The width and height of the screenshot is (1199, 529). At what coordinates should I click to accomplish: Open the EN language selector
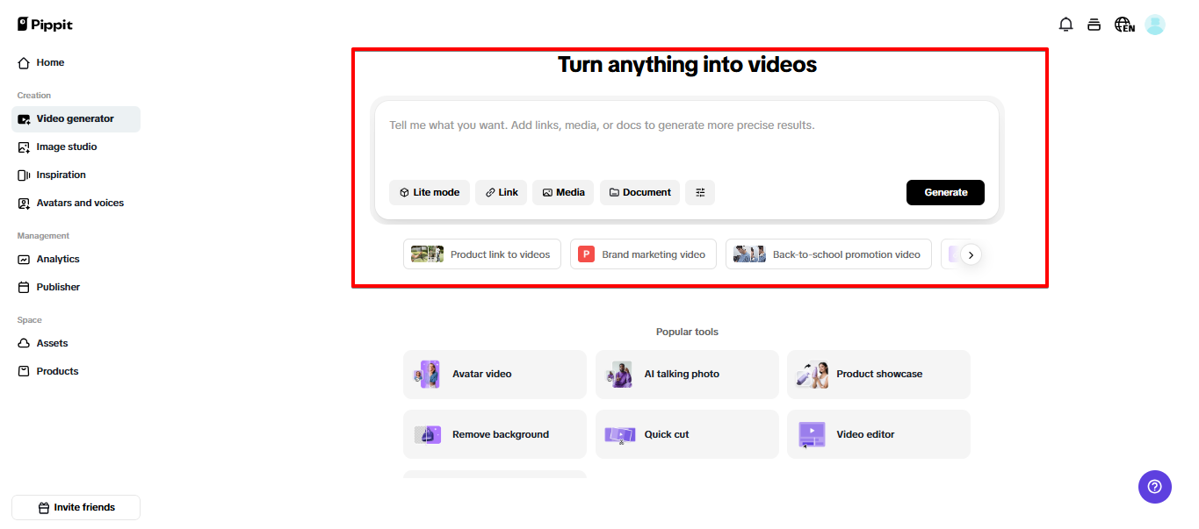click(1124, 24)
